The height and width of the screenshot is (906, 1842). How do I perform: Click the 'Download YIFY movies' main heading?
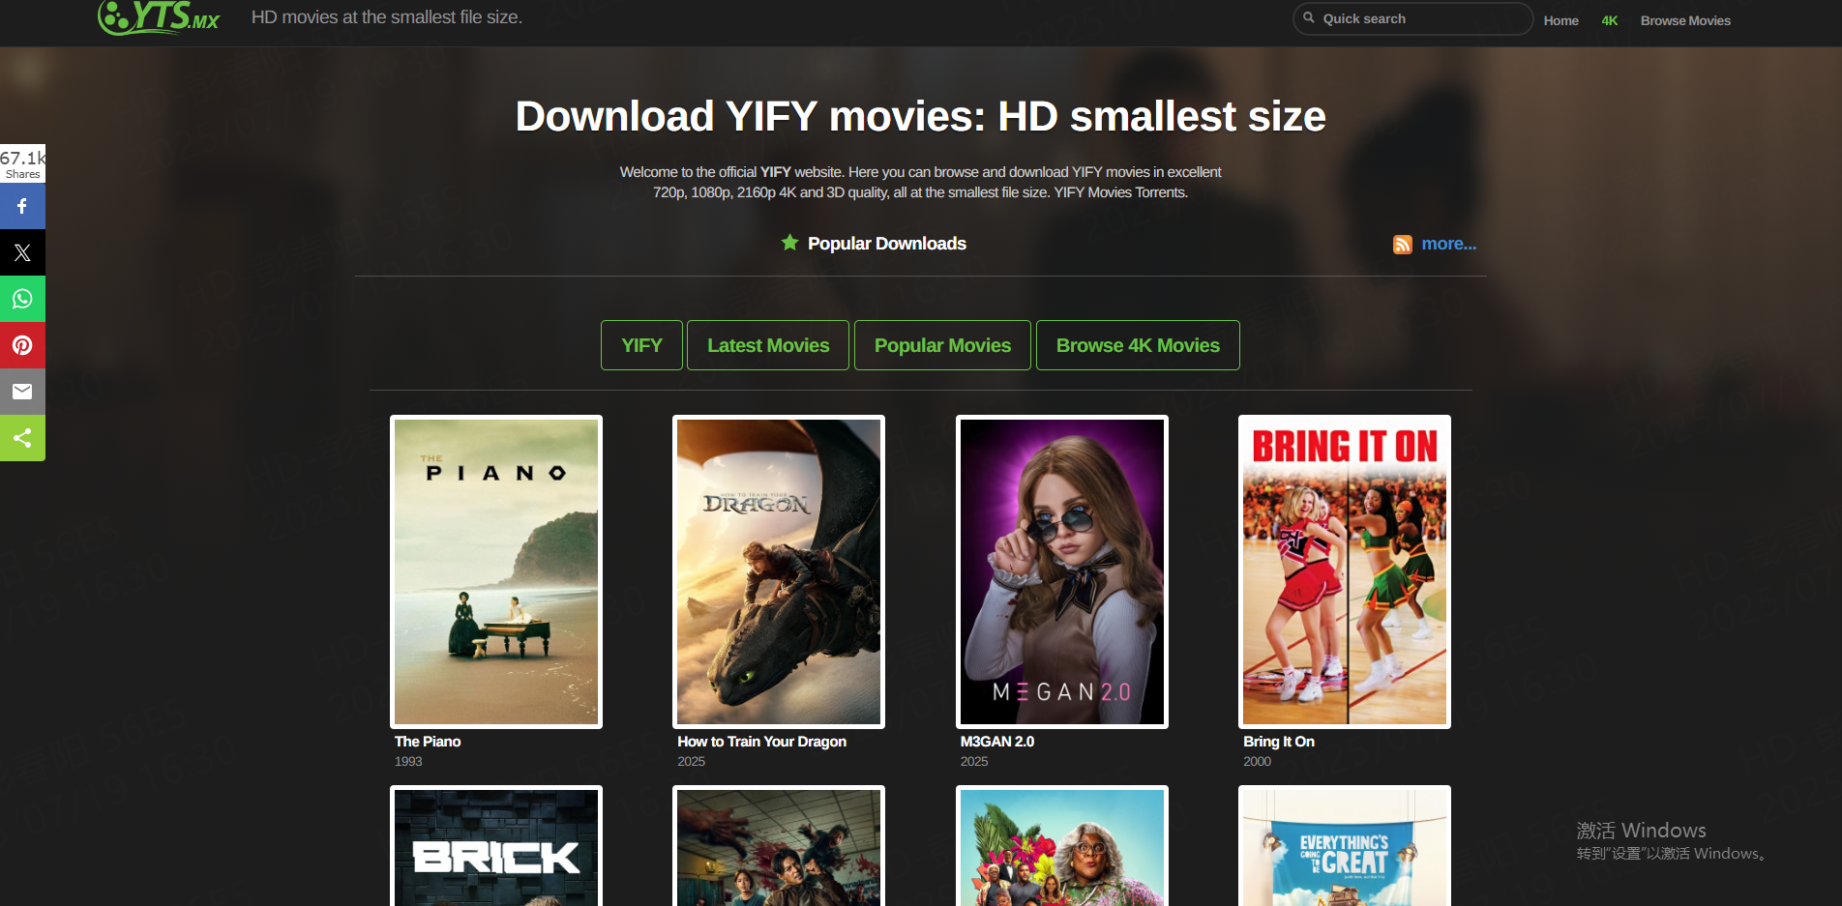[920, 116]
